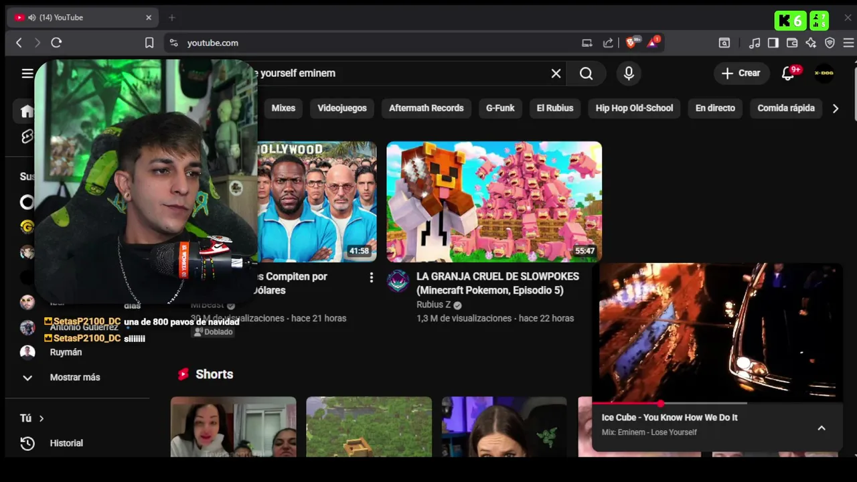Share this page via address bar icon
This screenshot has width=857, height=482.
[608, 43]
